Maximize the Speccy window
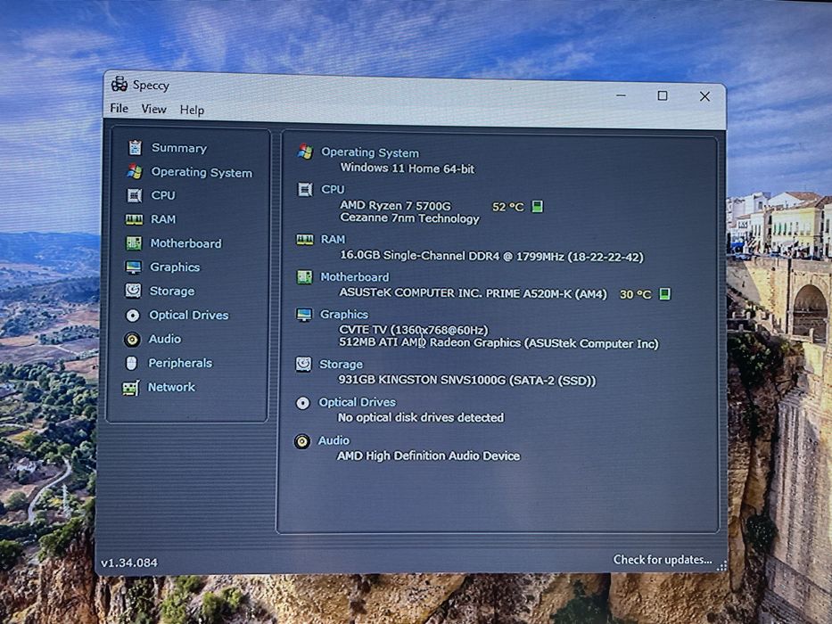The image size is (832, 624). coord(663,95)
